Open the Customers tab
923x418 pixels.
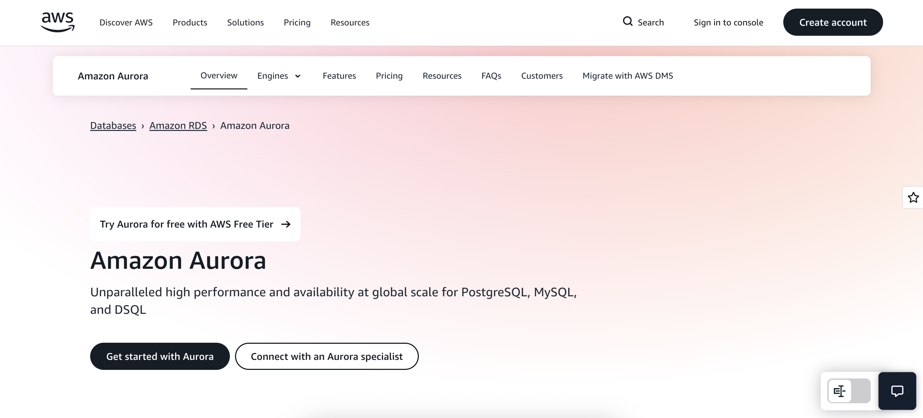(x=541, y=76)
